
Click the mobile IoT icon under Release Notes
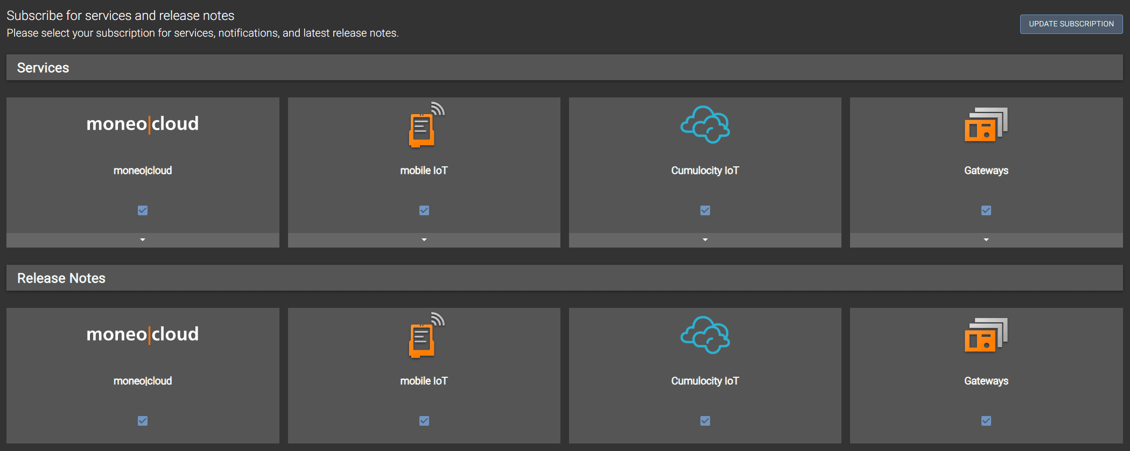click(x=426, y=335)
